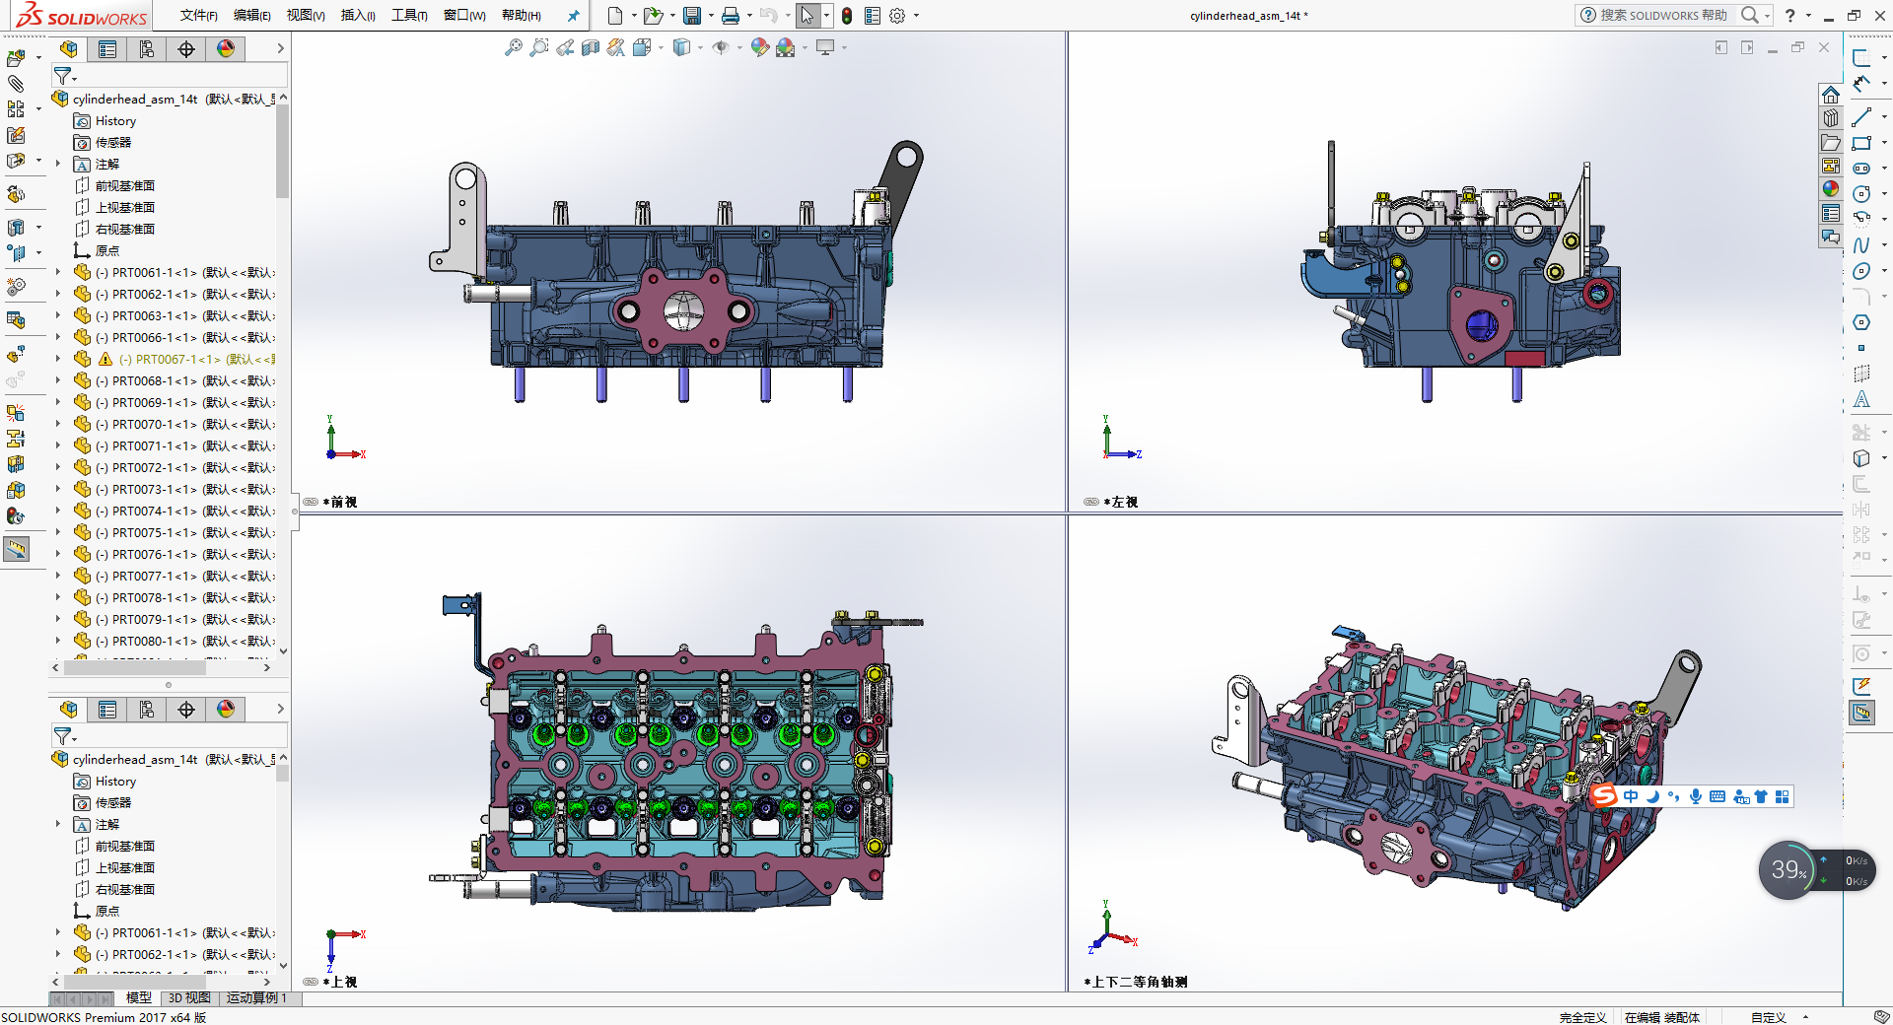Click the 自定义 status bar button
Viewport: 1893px width, 1025px height.
(x=1769, y=1017)
